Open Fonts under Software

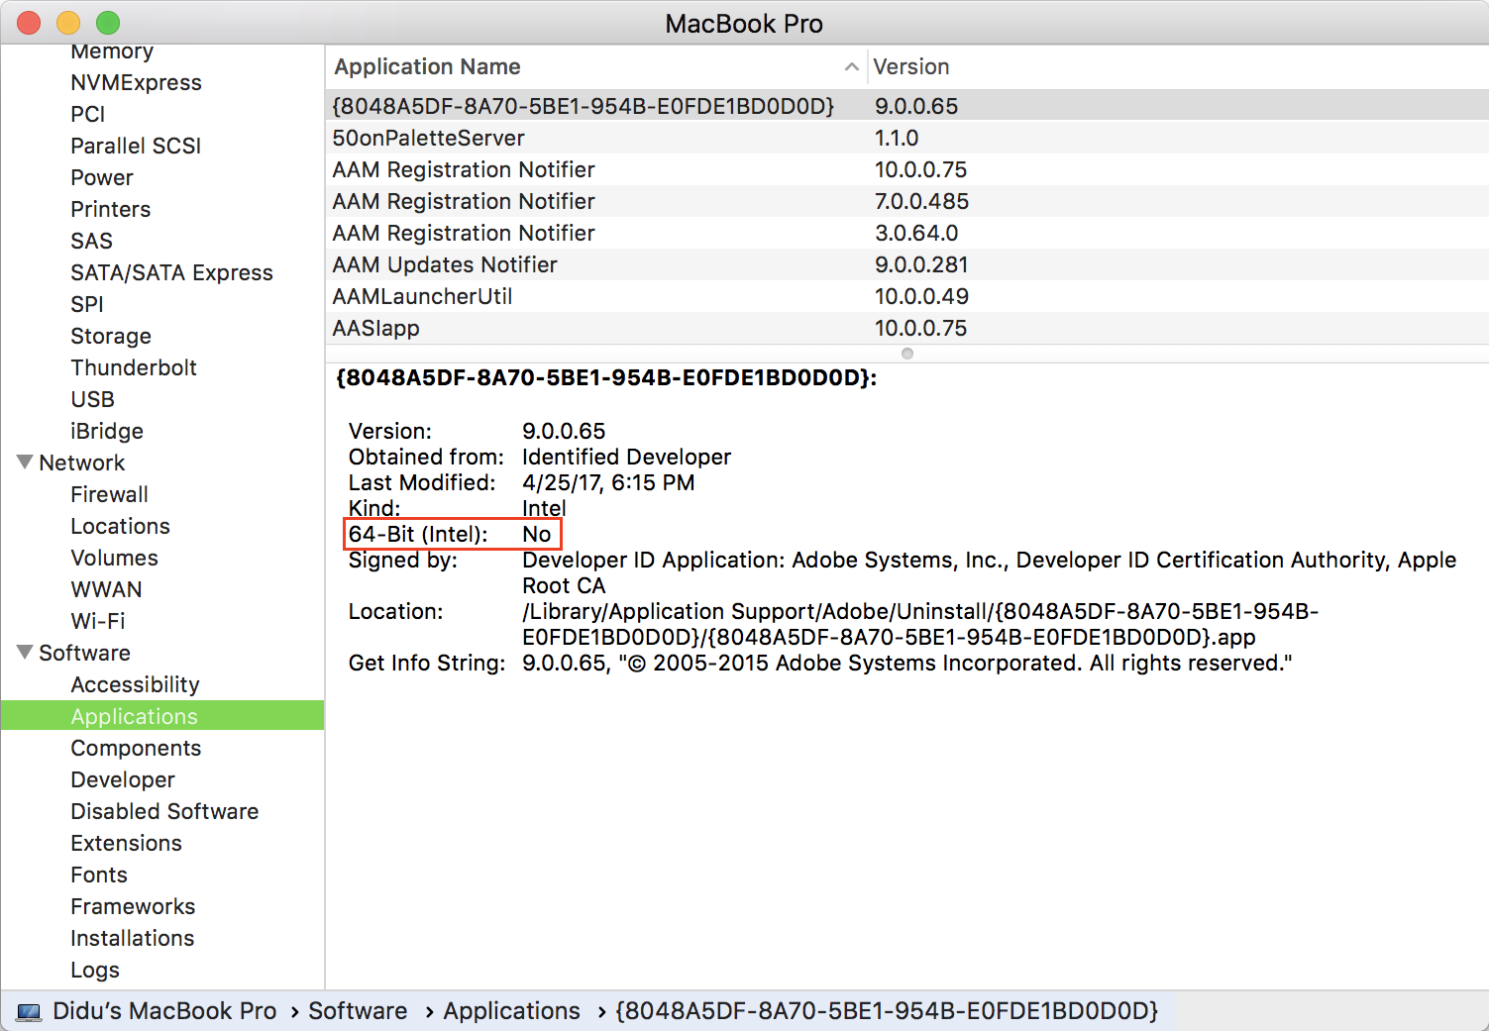(98, 875)
